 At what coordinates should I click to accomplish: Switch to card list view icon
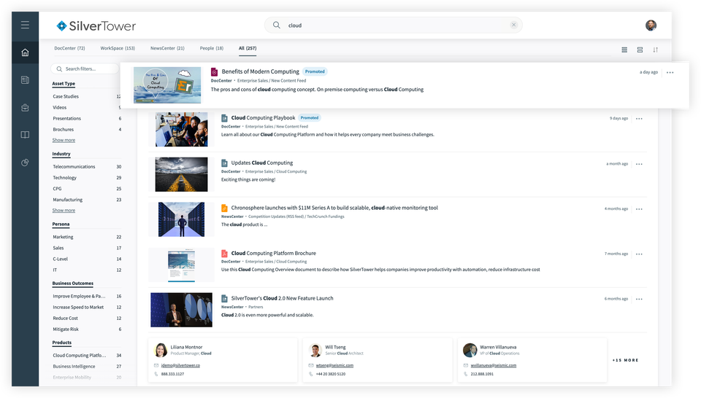click(640, 50)
